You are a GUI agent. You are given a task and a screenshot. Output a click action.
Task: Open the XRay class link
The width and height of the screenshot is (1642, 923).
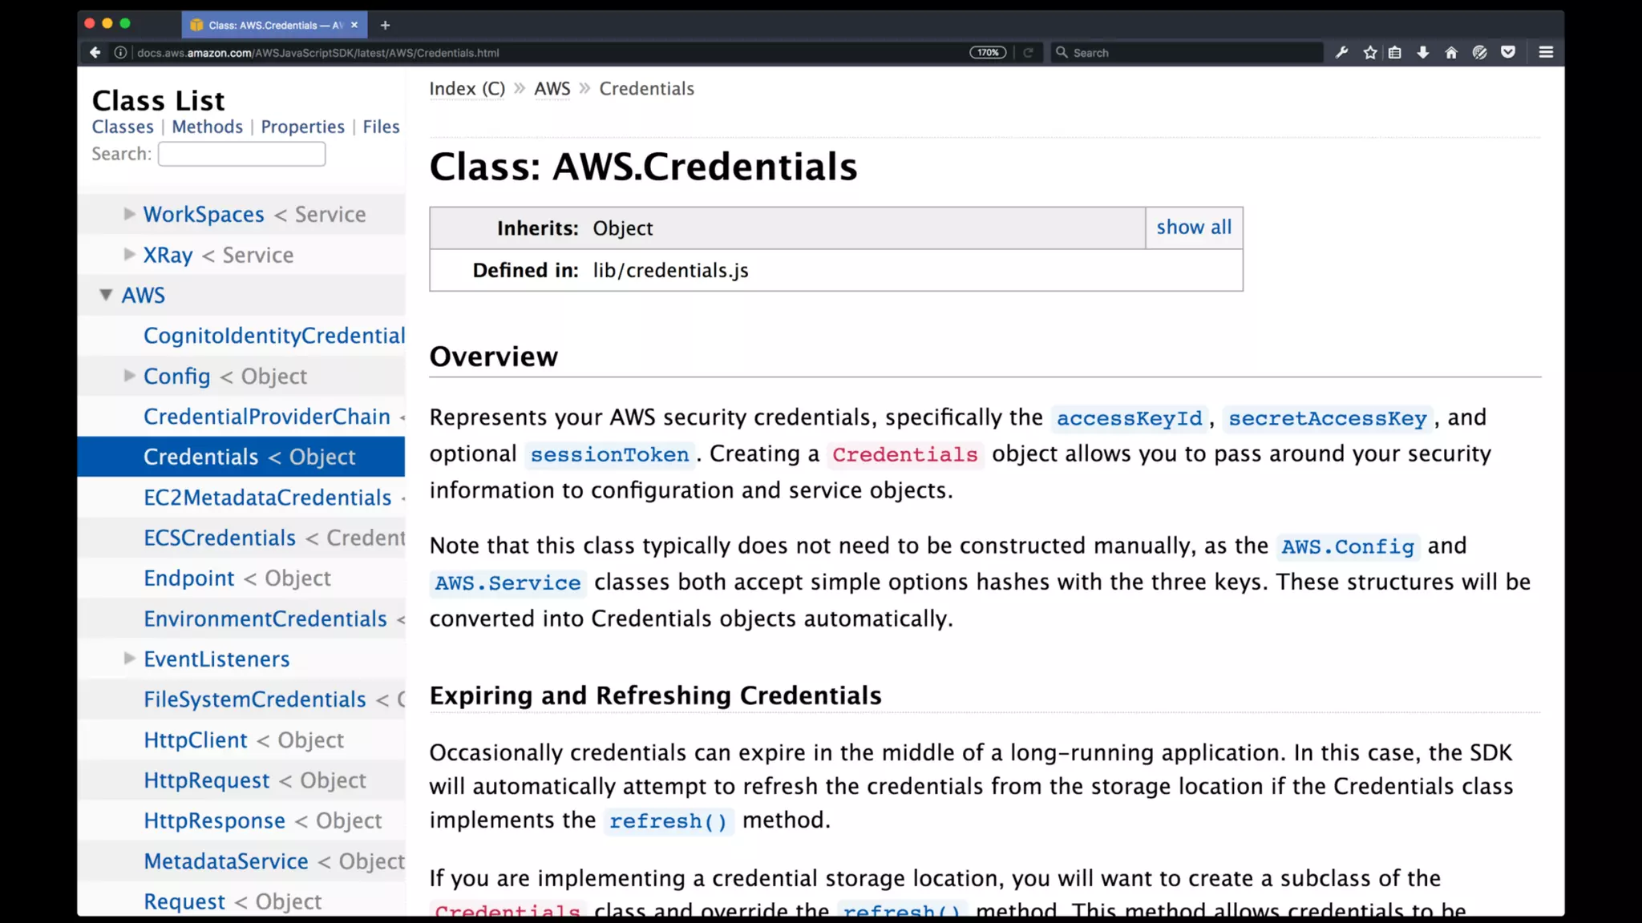pyautogui.click(x=168, y=255)
